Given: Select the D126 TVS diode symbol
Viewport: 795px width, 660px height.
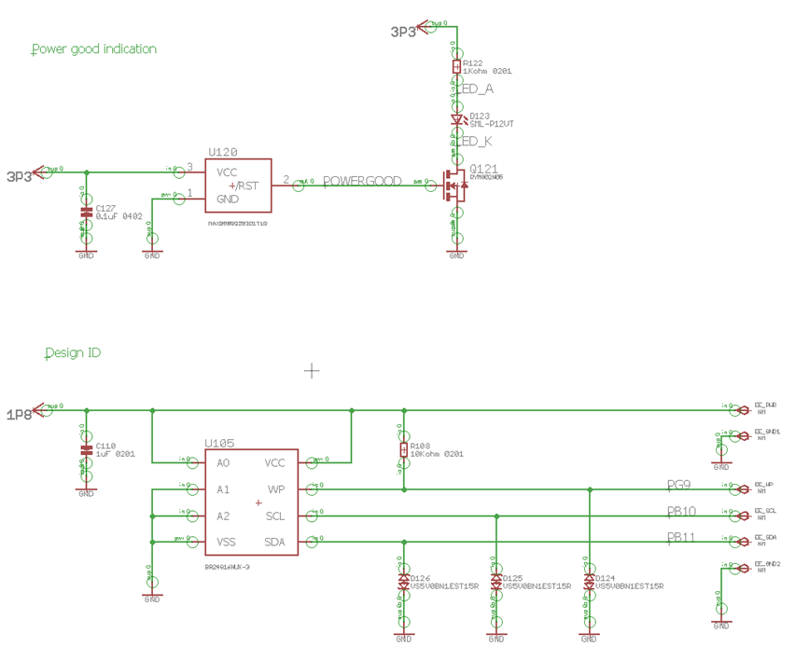Looking at the screenshot, I should pos(404,582).
